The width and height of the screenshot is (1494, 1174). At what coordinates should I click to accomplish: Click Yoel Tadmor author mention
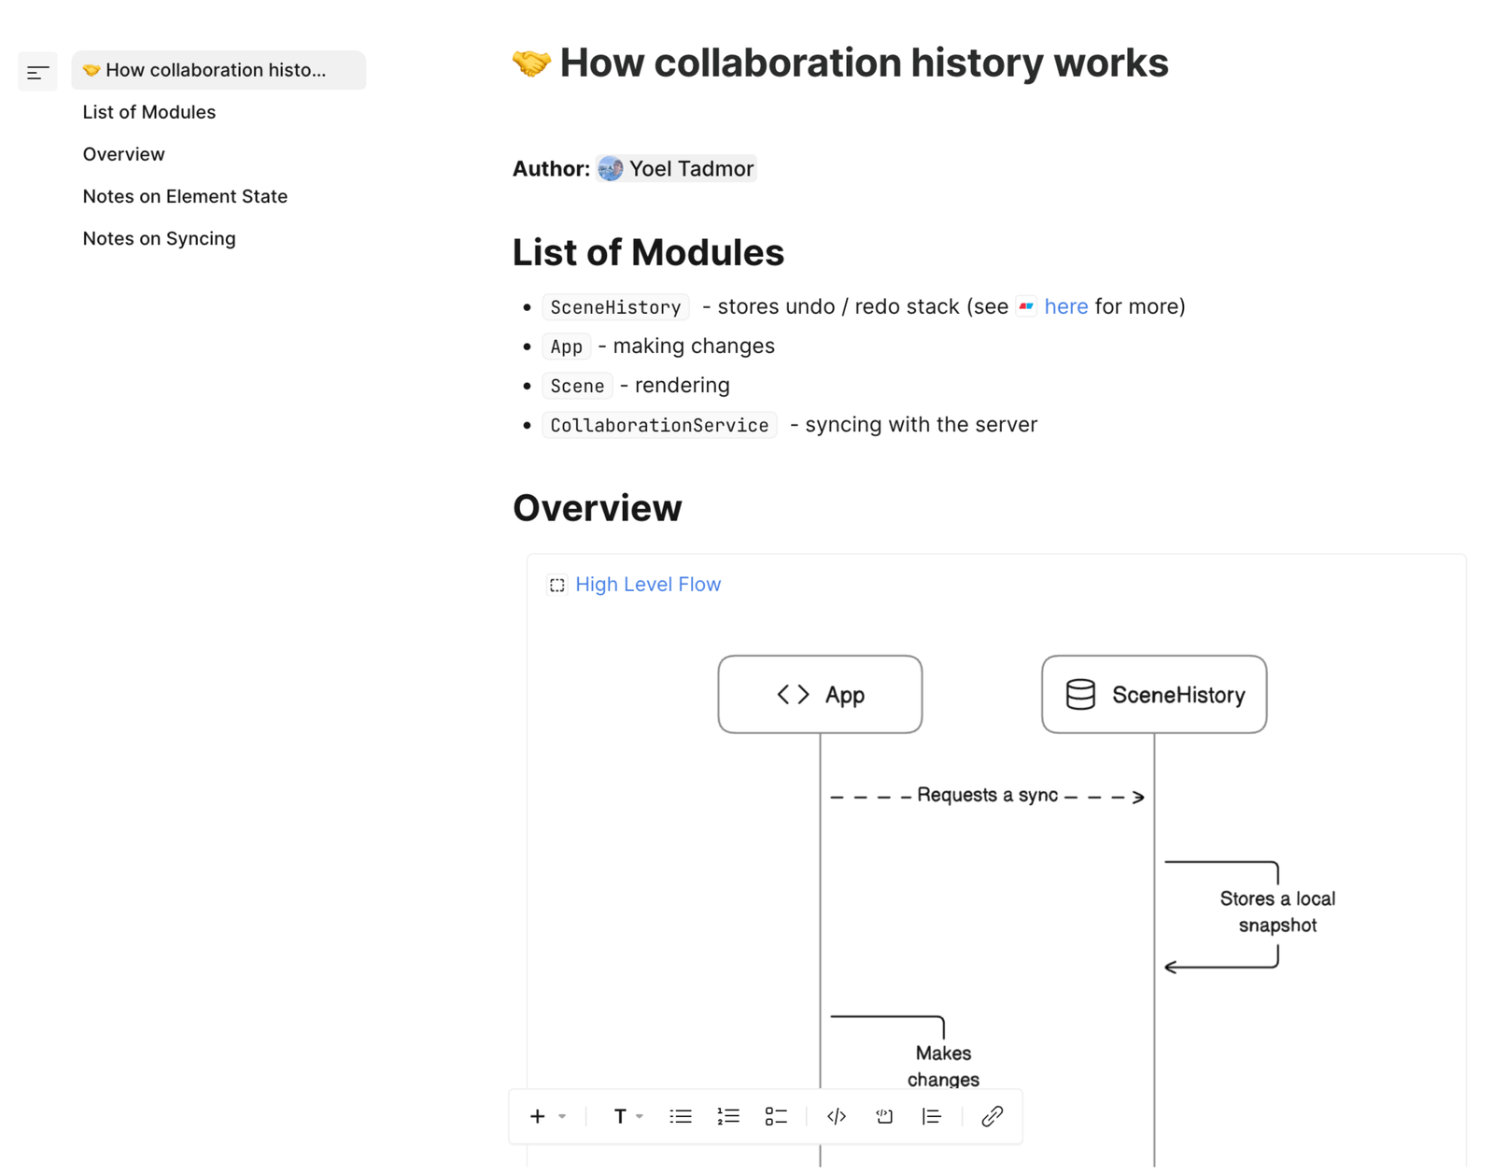tap(691, 168)
